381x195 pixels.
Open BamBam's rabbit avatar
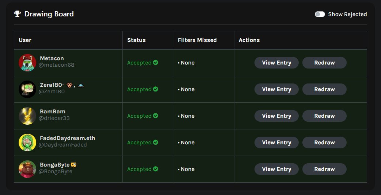coord(27,116)
